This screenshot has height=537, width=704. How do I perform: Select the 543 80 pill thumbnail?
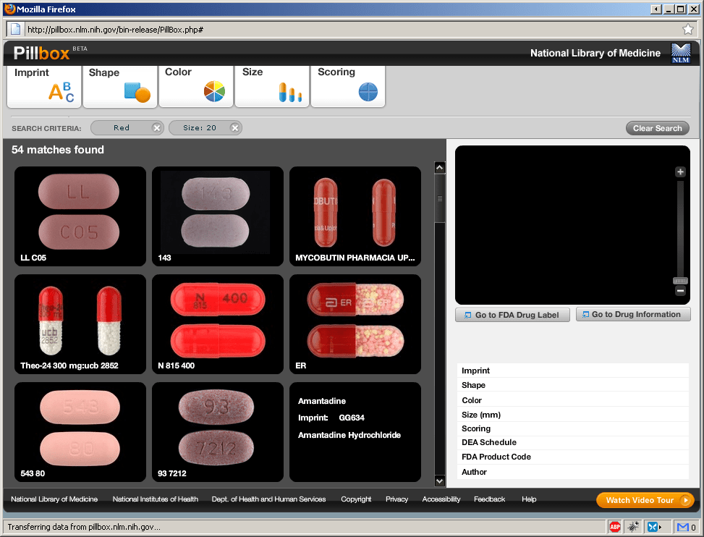coord(80,432)
